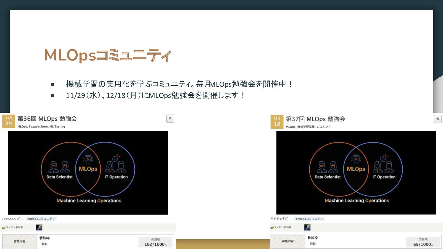Click the 102/1000 capacity counter
This screenshot has height=249, width=443.
click(x=155, y=244)
